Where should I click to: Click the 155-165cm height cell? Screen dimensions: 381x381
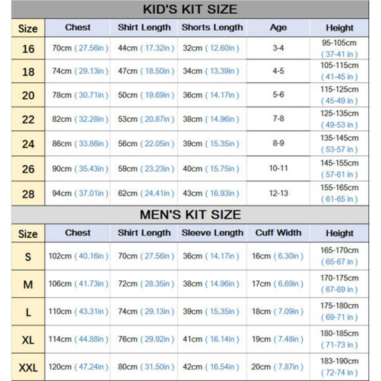339,193
